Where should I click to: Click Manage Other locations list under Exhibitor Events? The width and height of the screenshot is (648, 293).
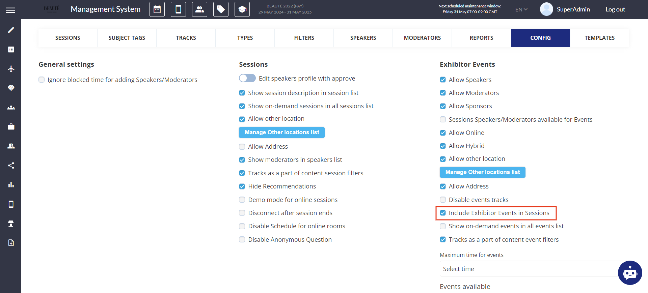[x=483, y=172]
